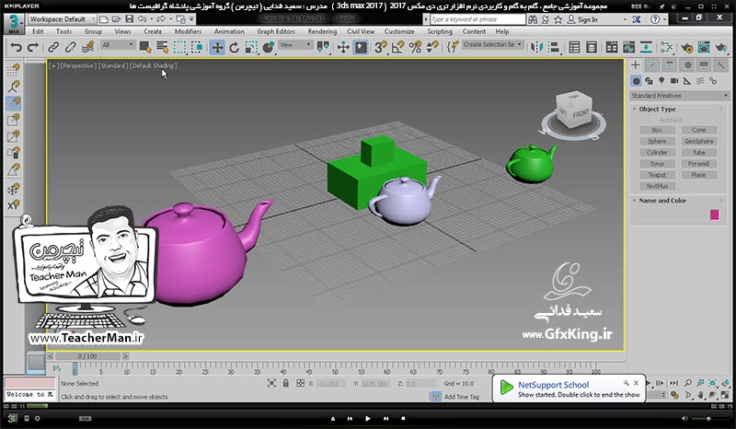
Task: Toggle the Keyboard Shortcut Override button
Action: [x=361, y=47]
